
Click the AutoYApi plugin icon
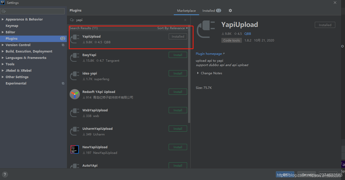click(75, 166)
